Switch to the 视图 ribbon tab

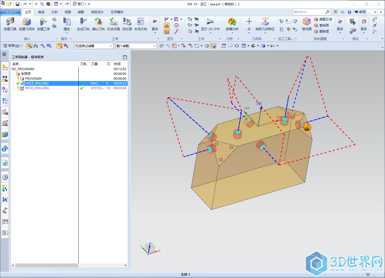[x=68, y=12]
